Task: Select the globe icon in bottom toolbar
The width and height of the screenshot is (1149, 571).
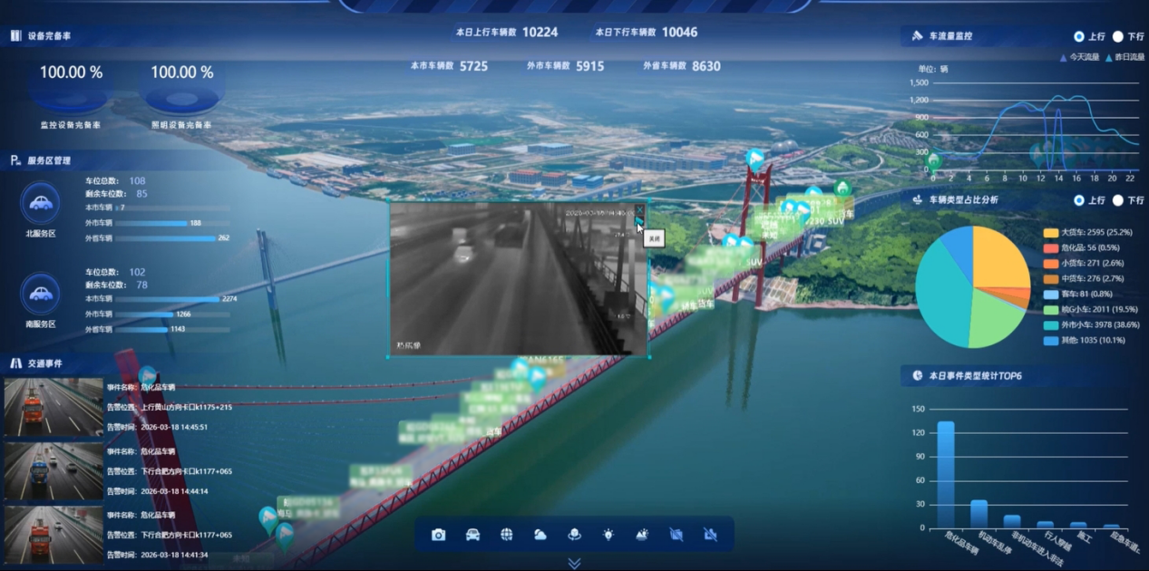Action: 507,535
